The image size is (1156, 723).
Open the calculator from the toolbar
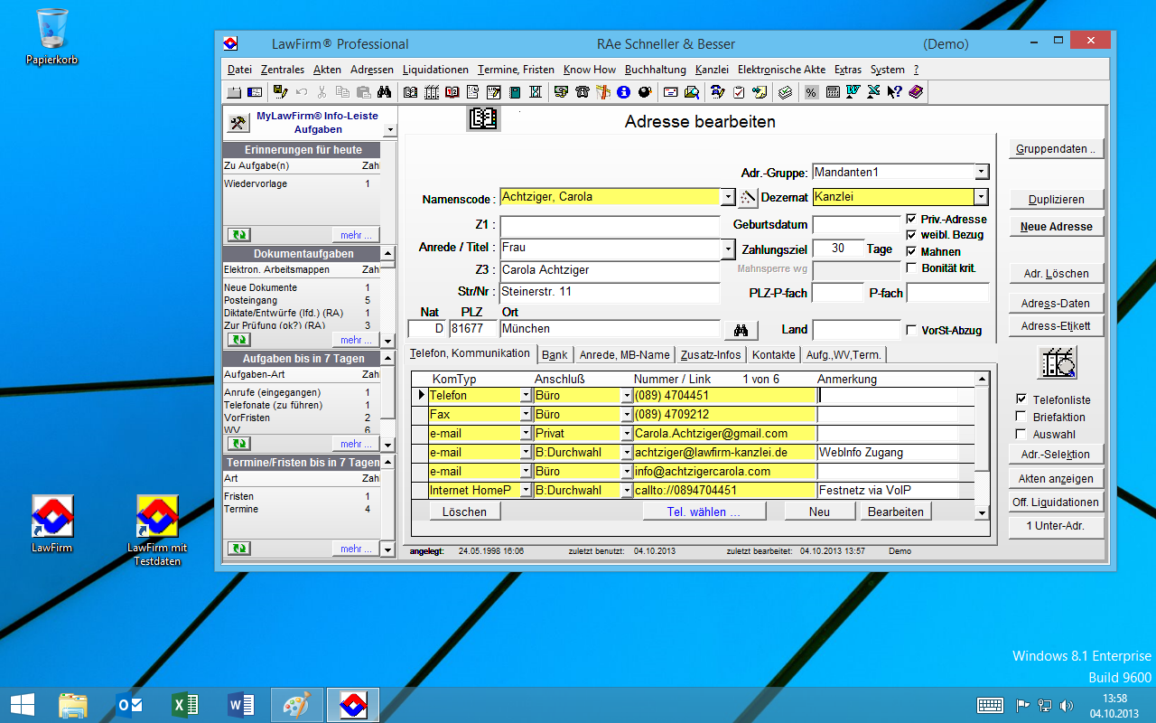pos(833,92)
